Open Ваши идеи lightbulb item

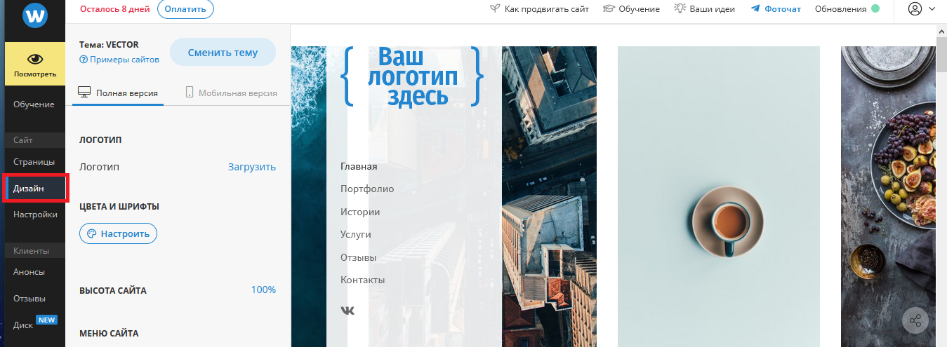click(x=705, y=9)
